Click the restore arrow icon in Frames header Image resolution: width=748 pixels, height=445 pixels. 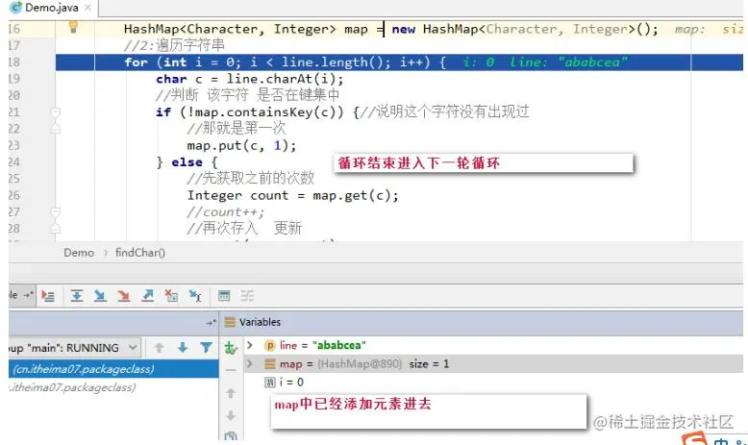click(211, 323)
